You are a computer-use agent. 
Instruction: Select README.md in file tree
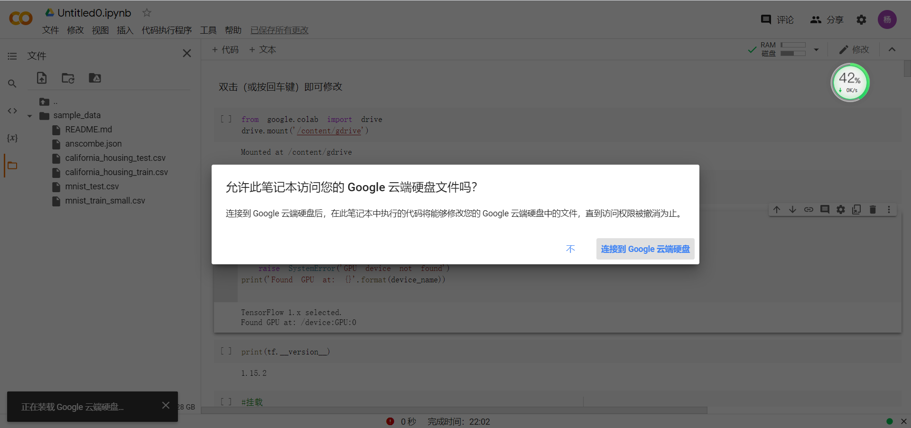(88, 130)
